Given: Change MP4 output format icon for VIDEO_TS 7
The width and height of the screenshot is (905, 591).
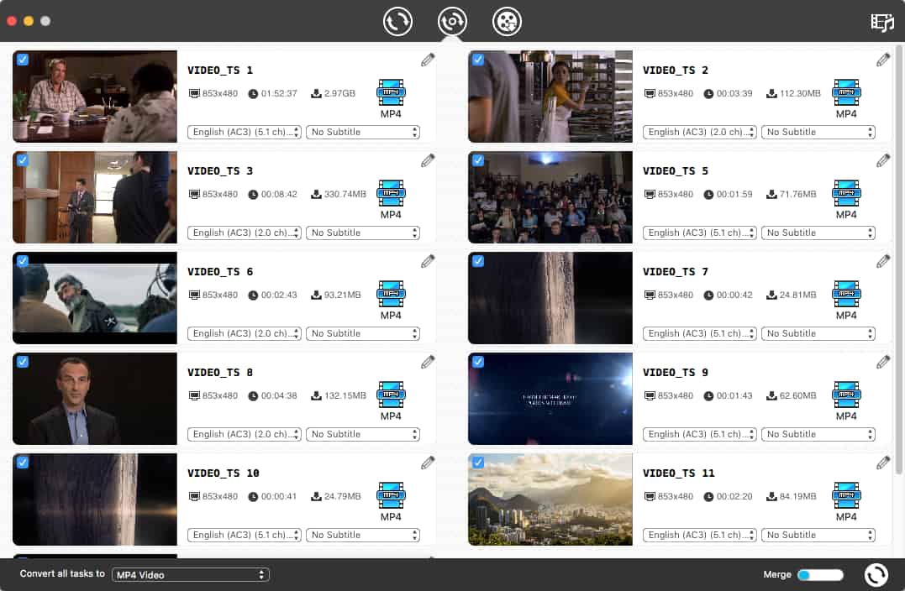Looking at the screenshot, I should click(846, 294).
